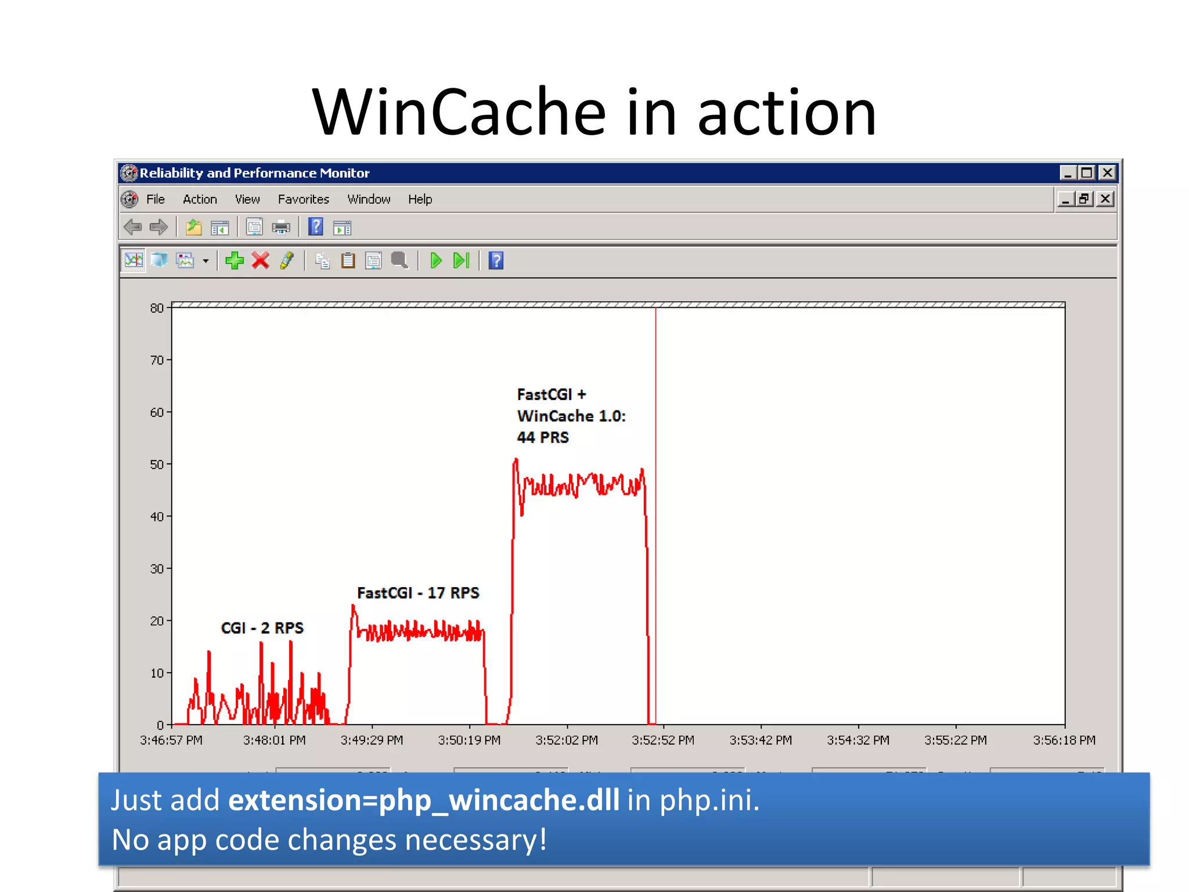
Task: Click the Zoom magnifier icon
Action: click(x=399, y=260)
